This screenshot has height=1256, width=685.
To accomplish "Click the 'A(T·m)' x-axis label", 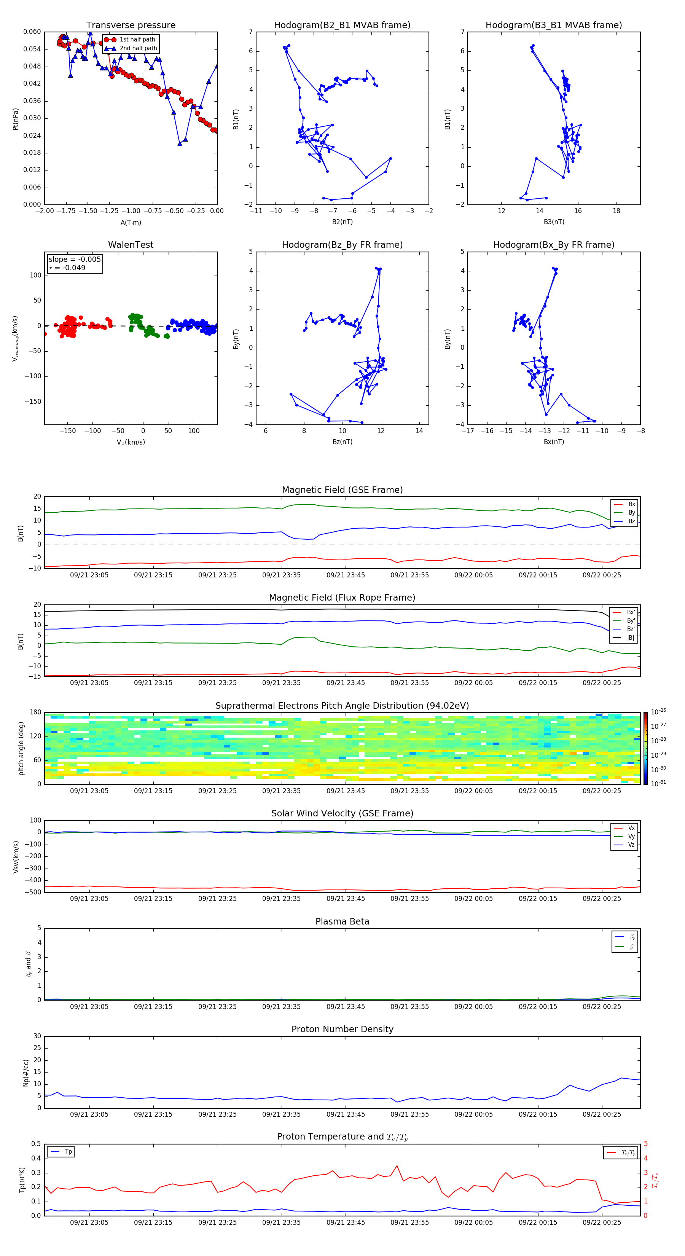I will pos(131,223).
